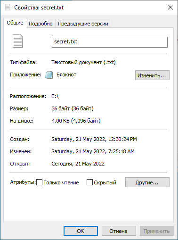Click into the secret.txt filename field
This screenshot has width=178, height=240.
[110, 42]
